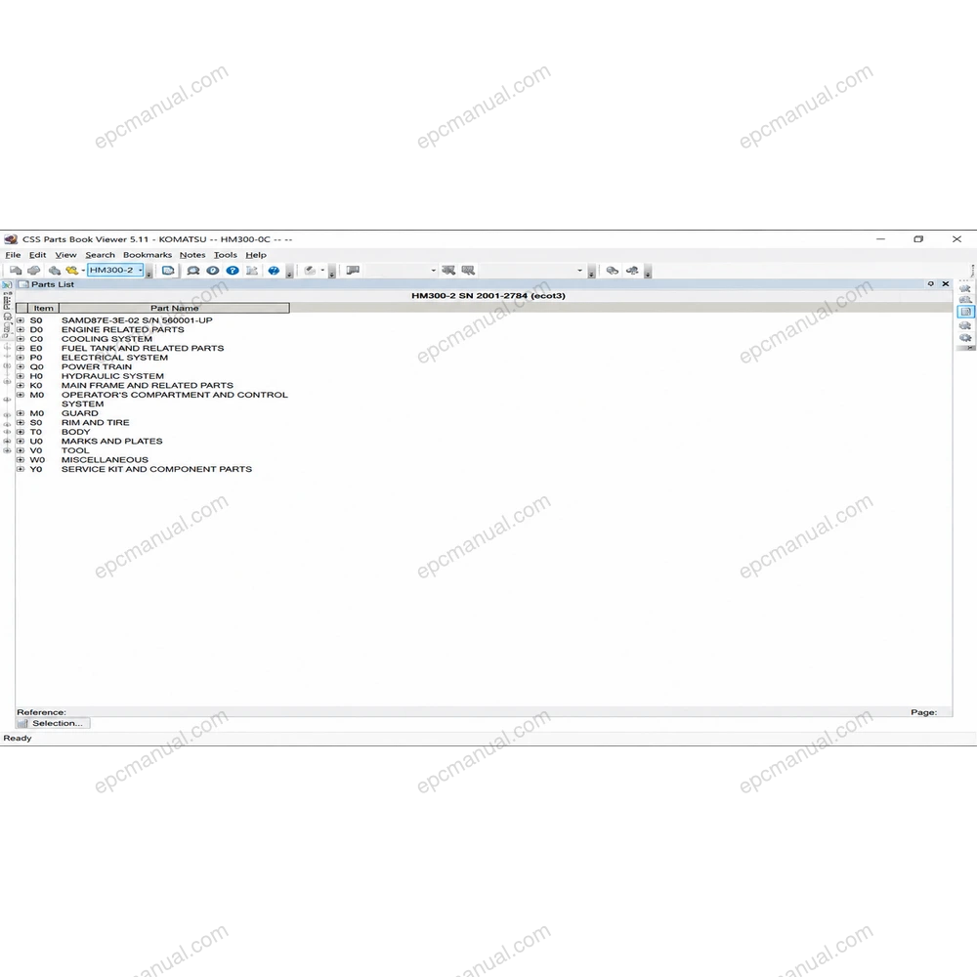
Task: Open the empty combo box after the note icon
Action: click(x=401, y=271)
